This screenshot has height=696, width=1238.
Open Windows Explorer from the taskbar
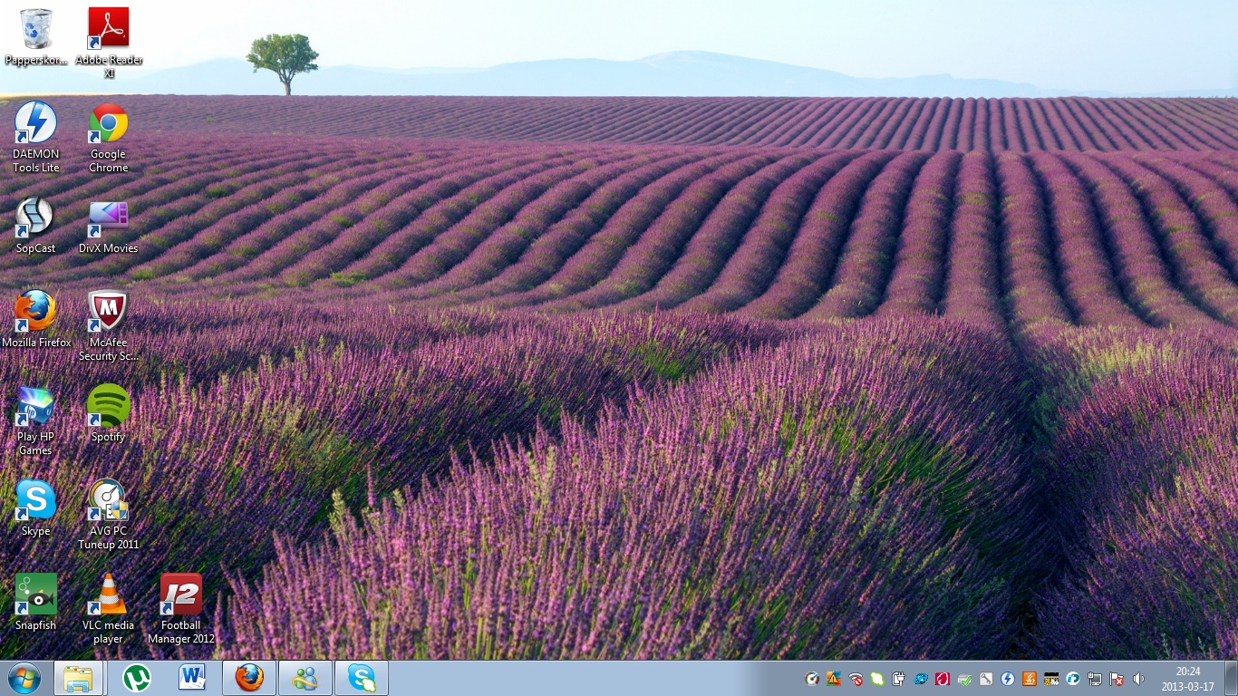[x=78, y=678]
